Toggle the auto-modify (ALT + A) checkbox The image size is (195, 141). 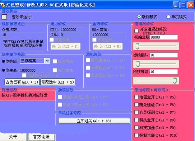24,75
